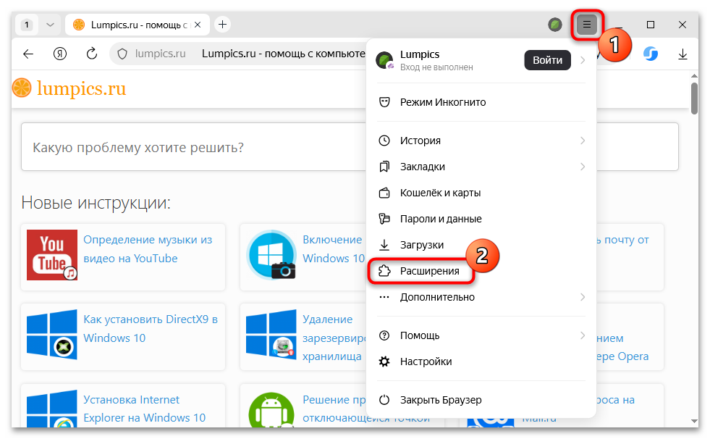The height and width of the screenshot is (439, 710).
Task: Click the lumpics.ru domain in address bar
Action: [160, 54]
